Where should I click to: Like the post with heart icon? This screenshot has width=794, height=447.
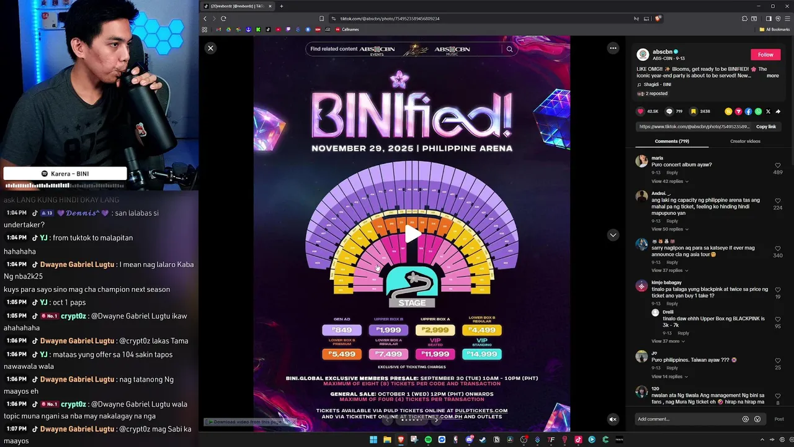pos(641,112)
